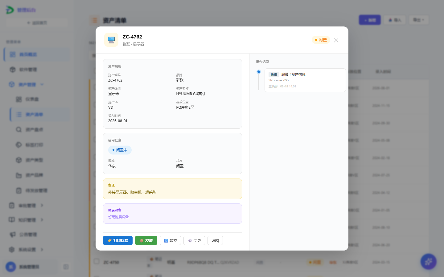The image size is (444, 277).
Task: Collapse the 资产管理 sidebar group chevron
Action: coord(42,84)
